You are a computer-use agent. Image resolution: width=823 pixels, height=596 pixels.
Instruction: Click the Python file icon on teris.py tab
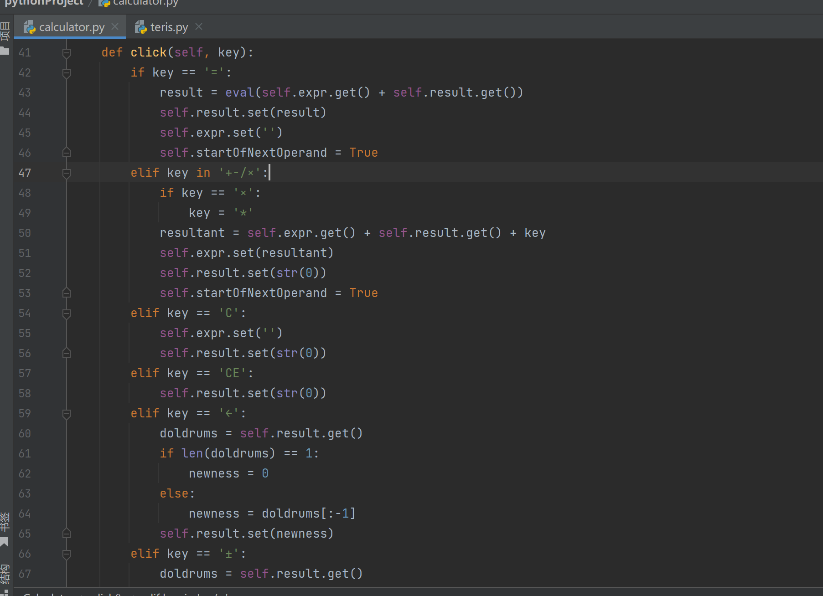click(140, 27)
